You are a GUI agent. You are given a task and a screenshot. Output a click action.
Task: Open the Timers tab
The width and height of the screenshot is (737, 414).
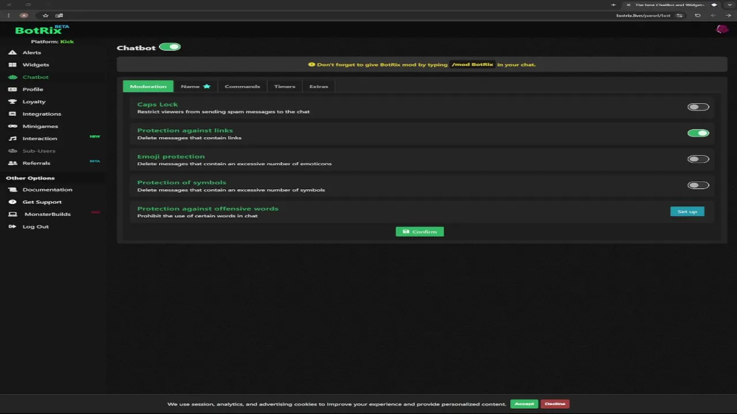(x=284, y=86)
